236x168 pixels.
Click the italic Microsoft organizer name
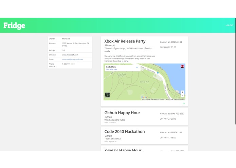click(x=110, y=45)
